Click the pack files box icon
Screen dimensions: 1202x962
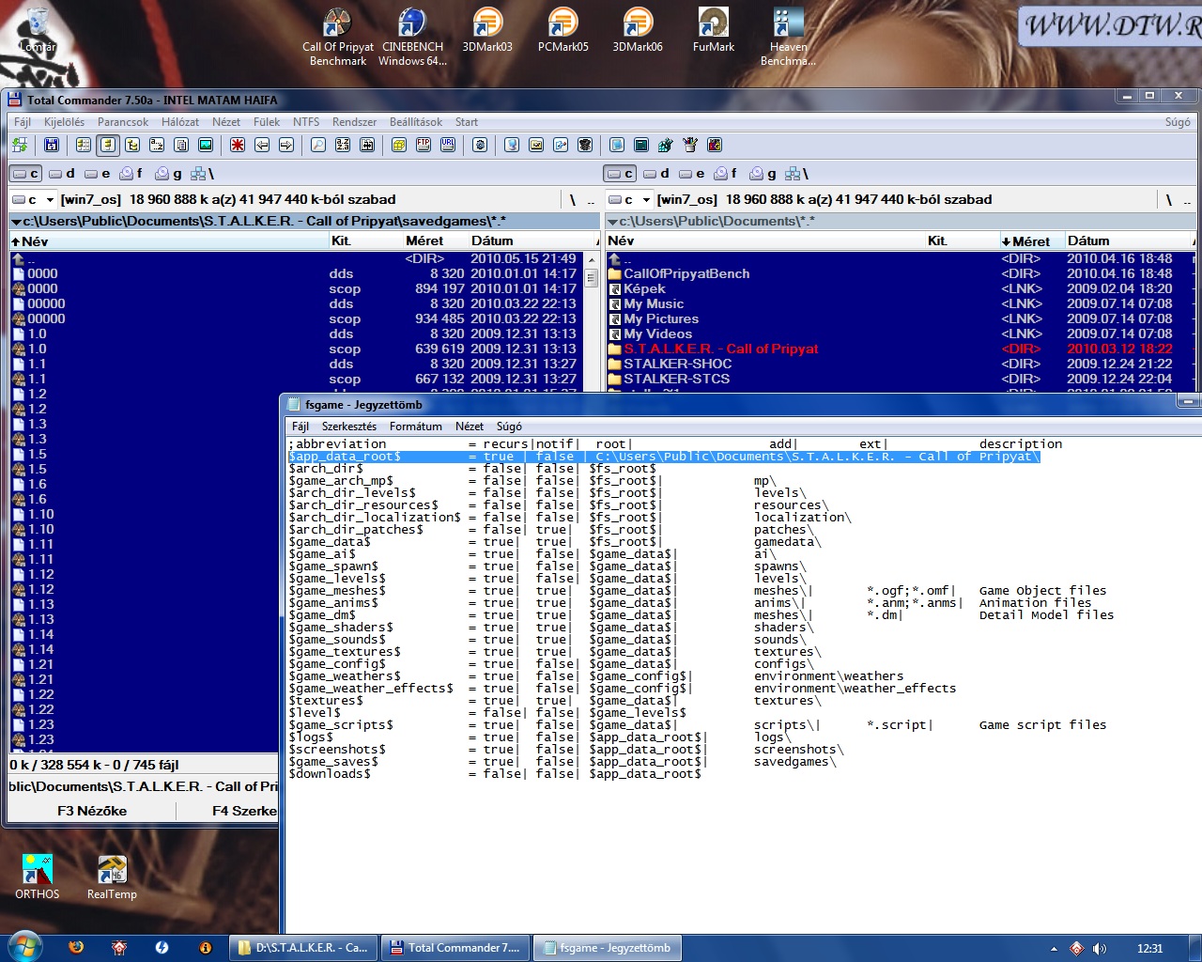click(399, 145)
